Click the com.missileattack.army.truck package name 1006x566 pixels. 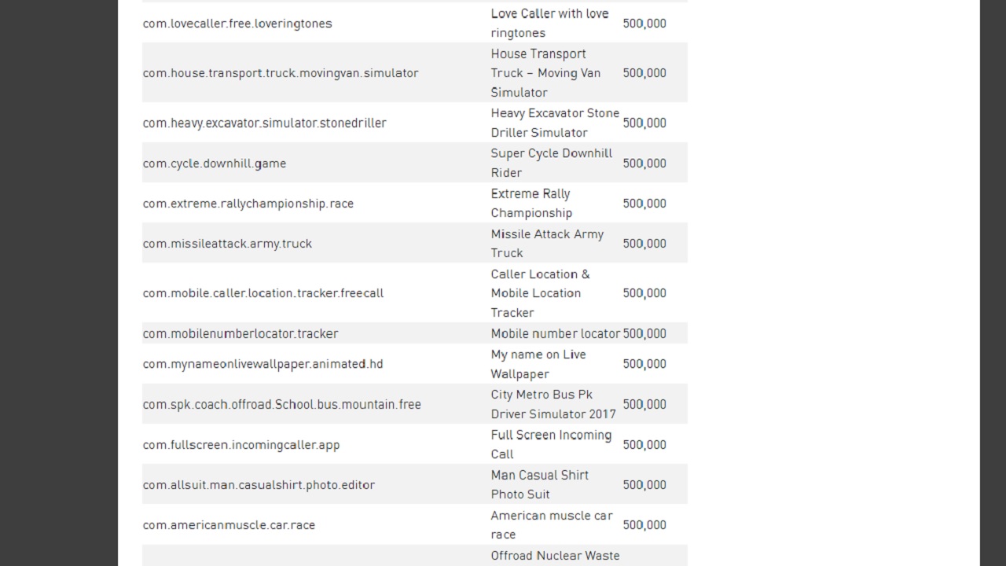click(x=227, y=244)
